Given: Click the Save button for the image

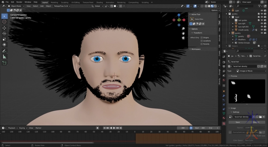Looking at the screenshot, I should (237, 122).
